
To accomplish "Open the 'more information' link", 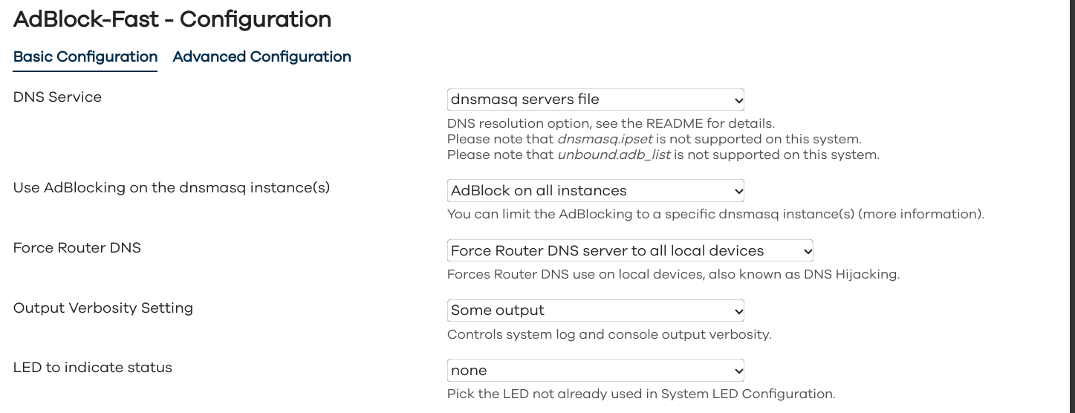I will pyautogui.click(x=935, y=214).
